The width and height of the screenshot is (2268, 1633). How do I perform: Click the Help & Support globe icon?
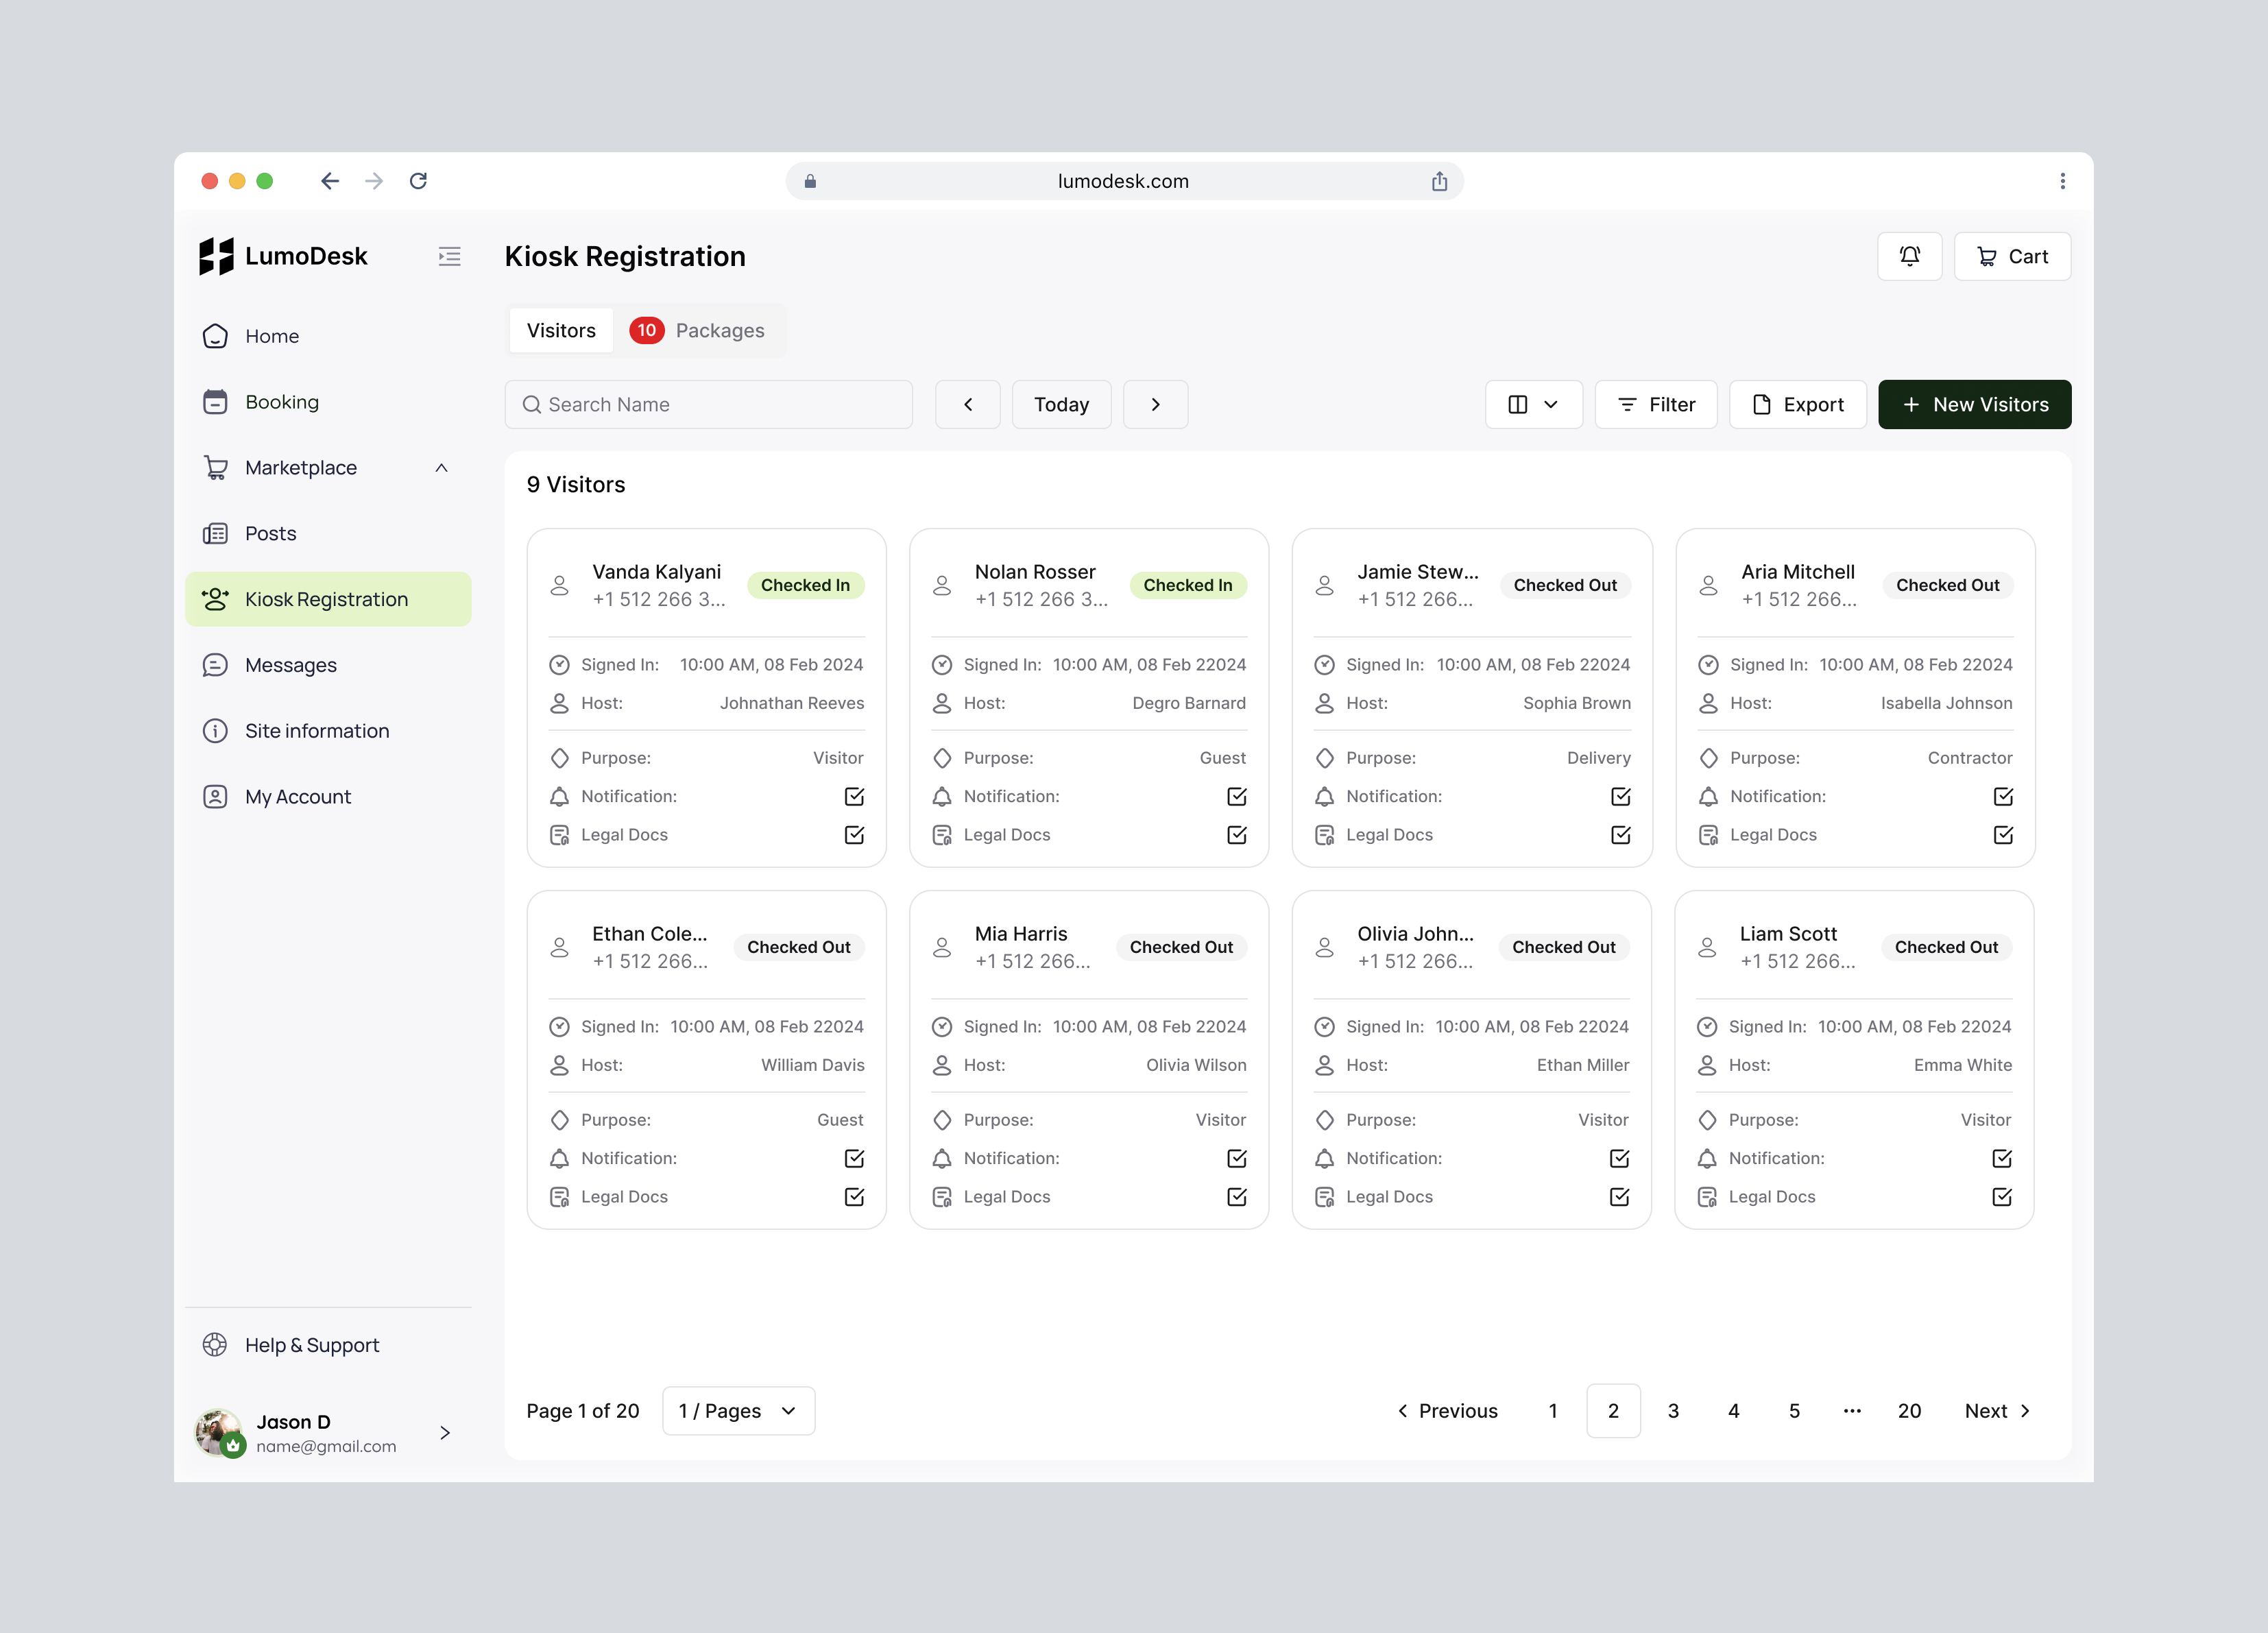point(215,1345)
